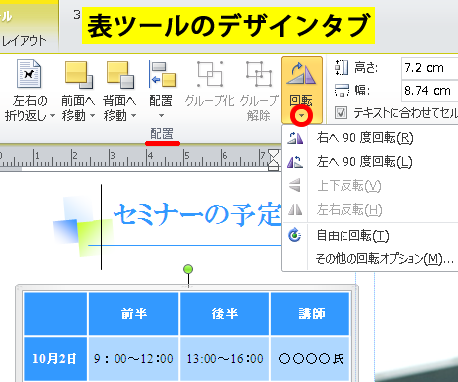The image size is (458, 382).
Task: Click the セミナーの予定 title text
Action: pos(197,214)
